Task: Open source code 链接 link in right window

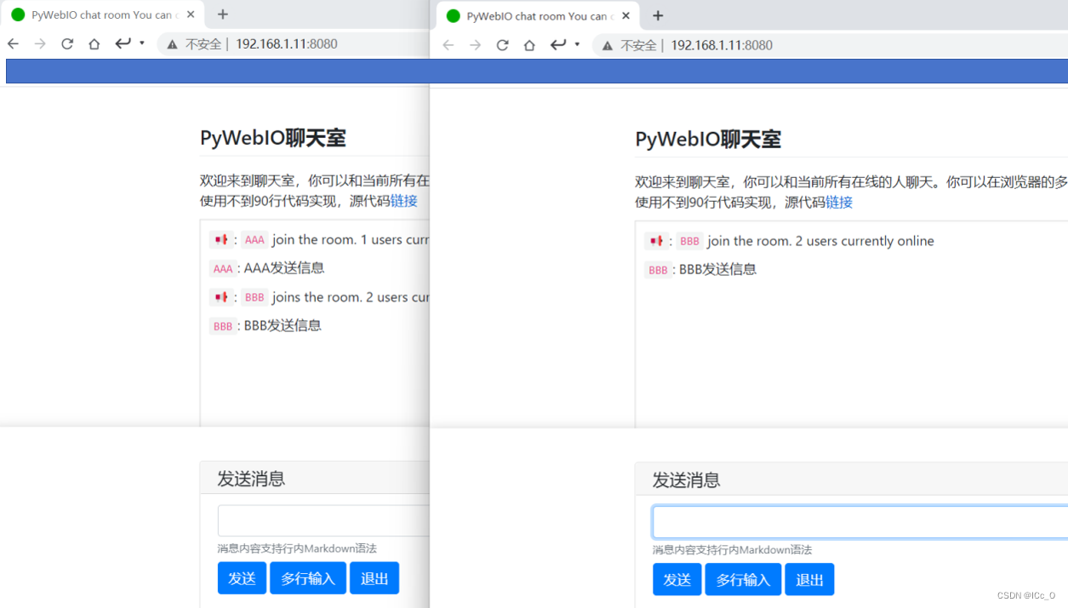Action: click(839, 202)
